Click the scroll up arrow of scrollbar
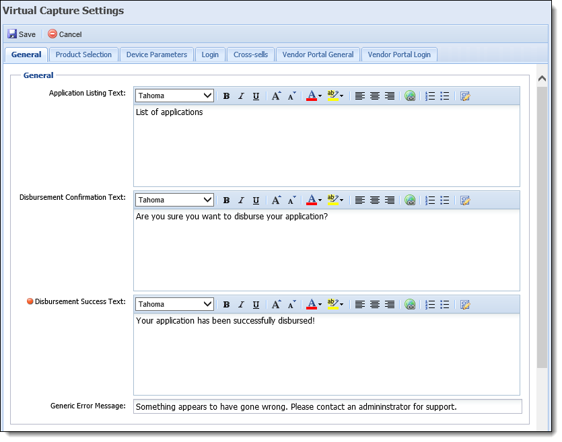Viewport: 562px width, 442px height. [x=542, y=78]
